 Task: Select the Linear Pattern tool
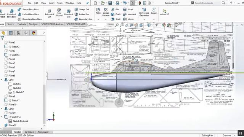[x=106, y=12]
